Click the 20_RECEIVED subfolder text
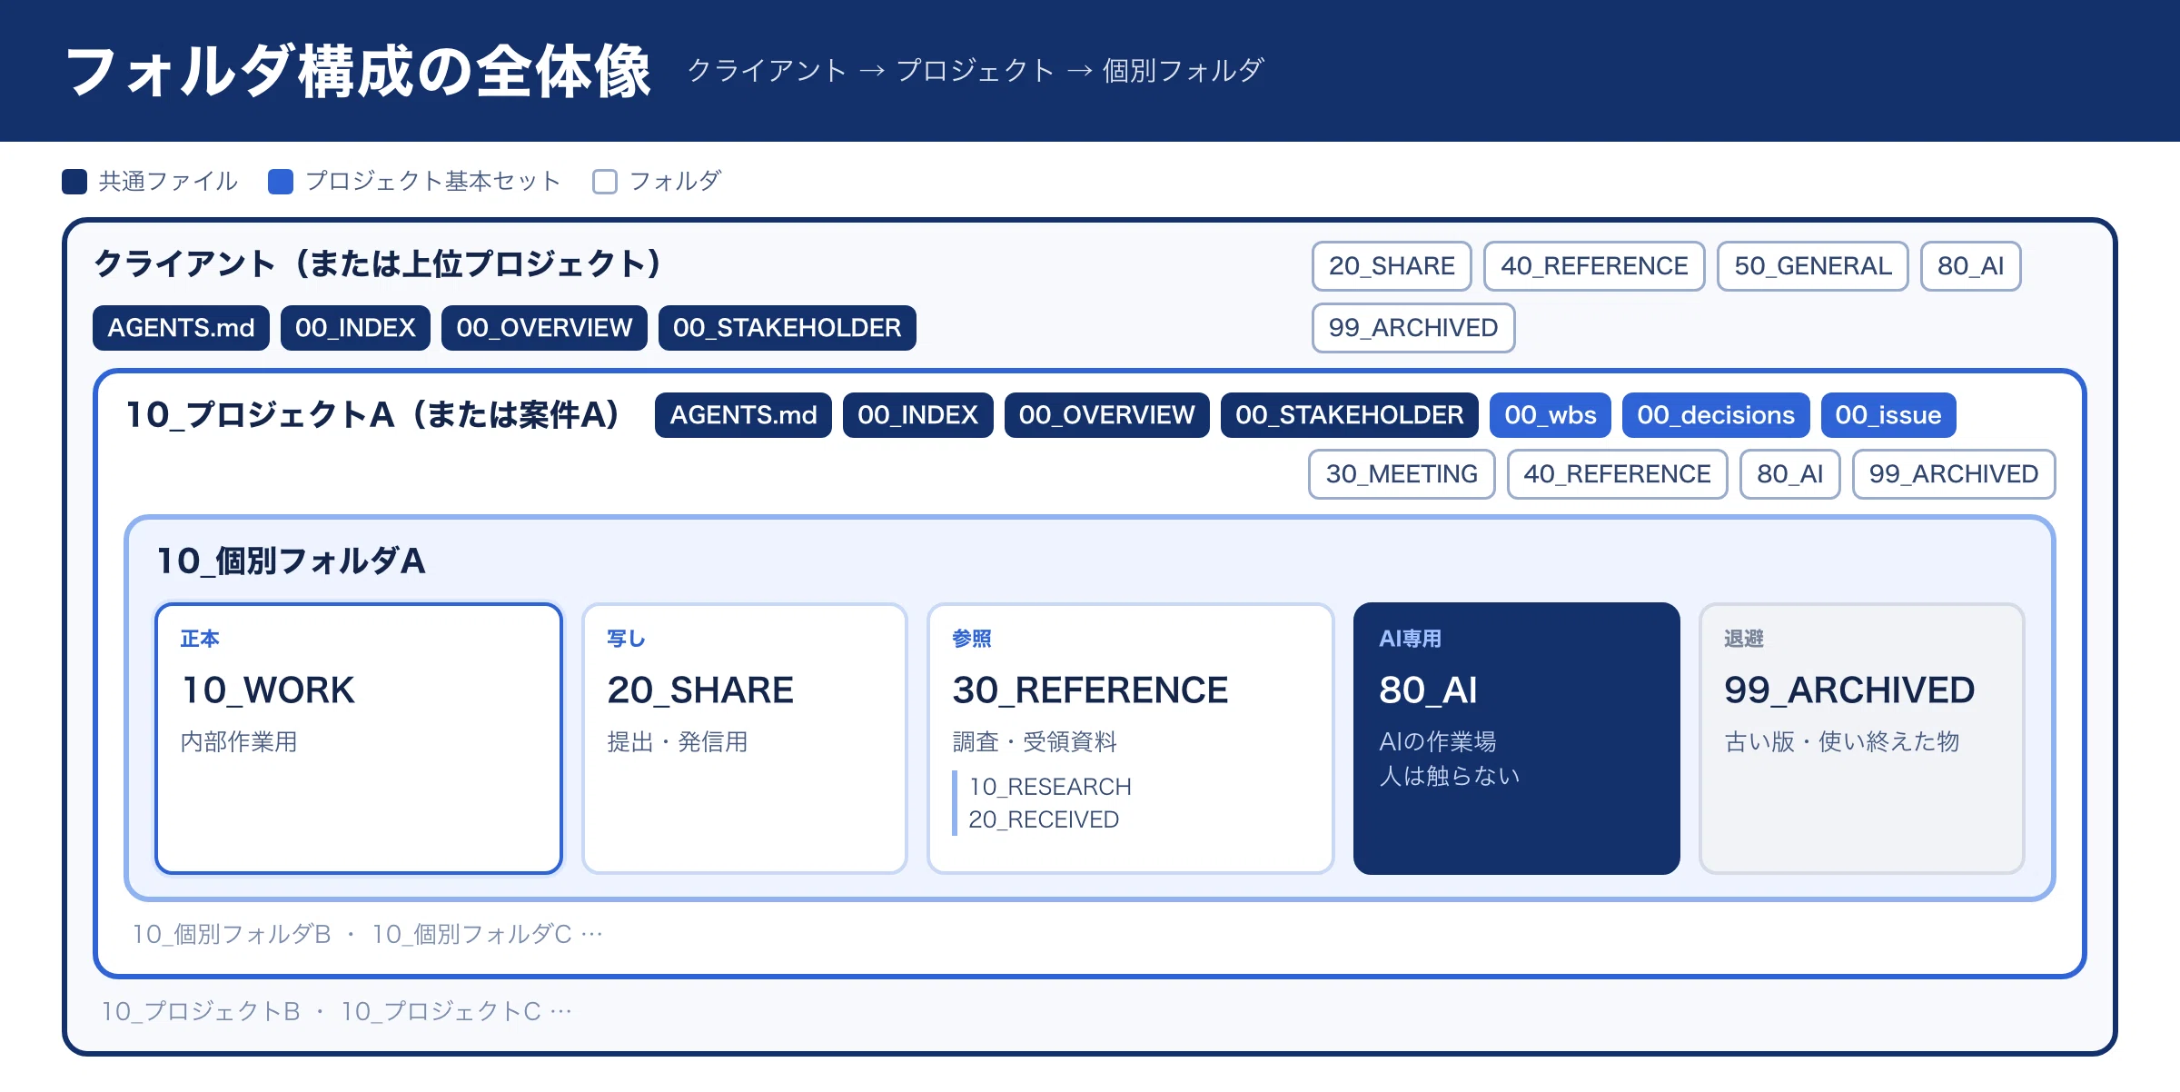This screenshot has width=2180, height=1092. tap(1044, 819)
